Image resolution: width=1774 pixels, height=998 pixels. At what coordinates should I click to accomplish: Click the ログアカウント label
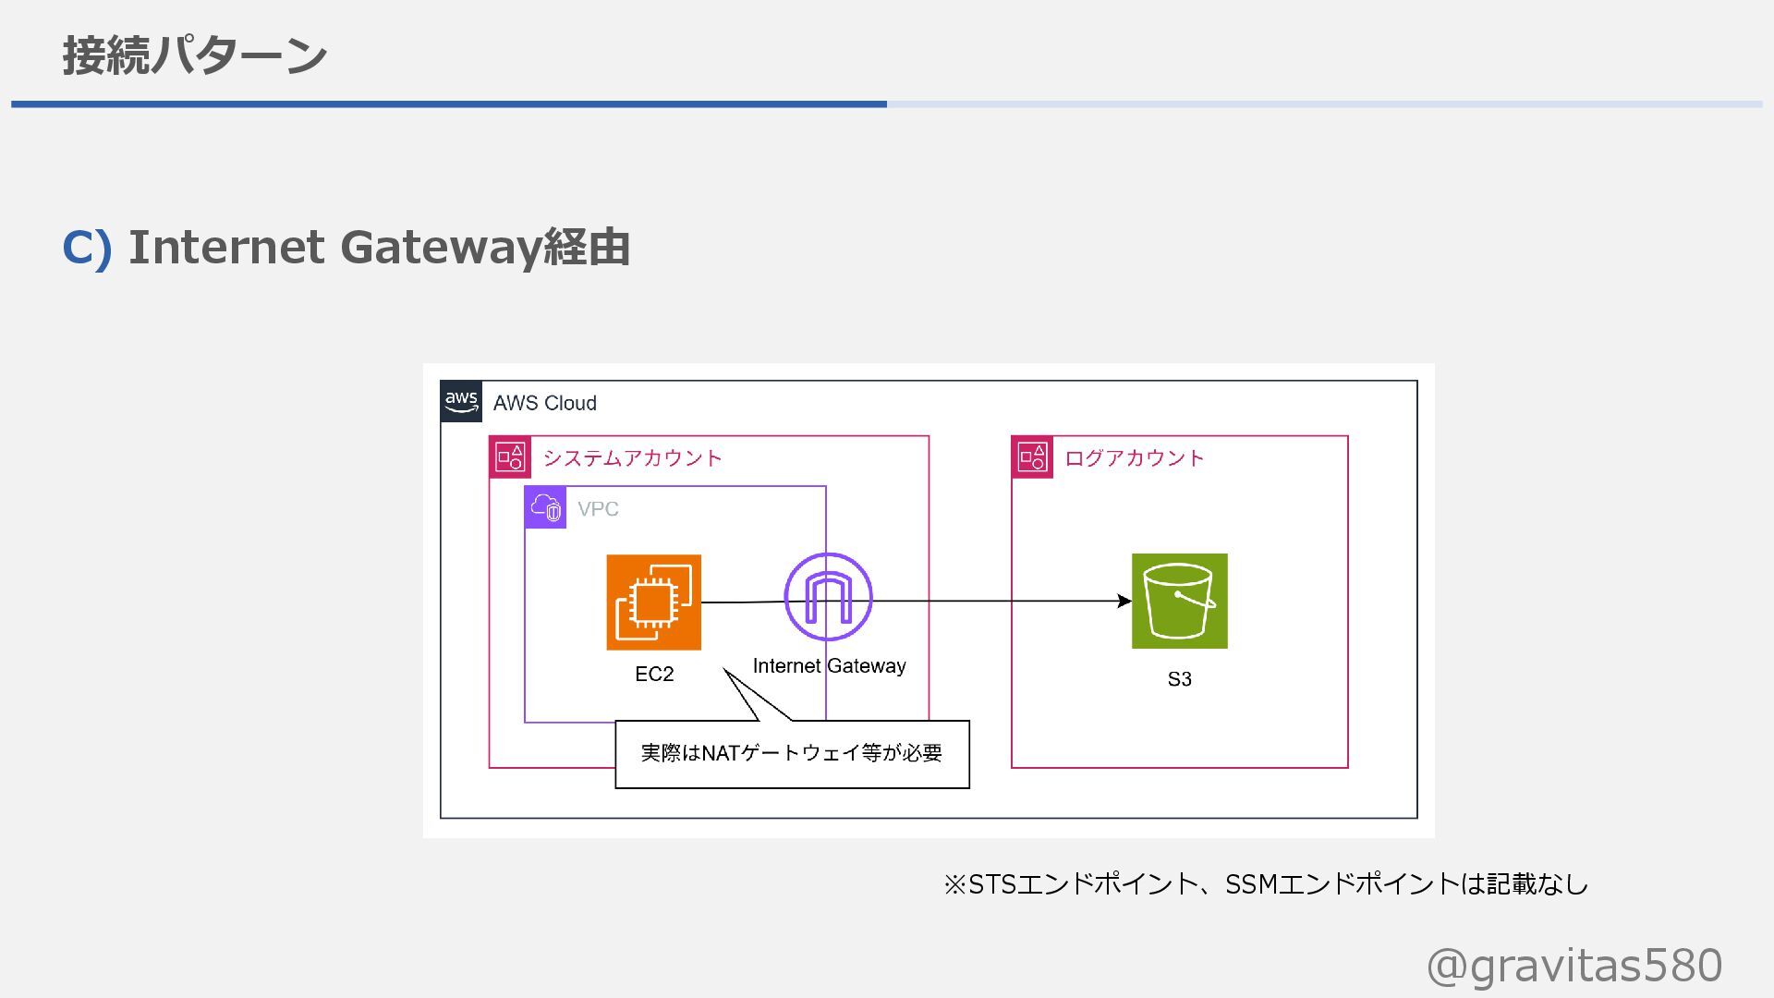click(x=1135, y=457)
